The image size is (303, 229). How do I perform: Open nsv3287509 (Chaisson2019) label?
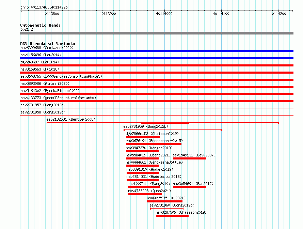[x=181, y=212]
